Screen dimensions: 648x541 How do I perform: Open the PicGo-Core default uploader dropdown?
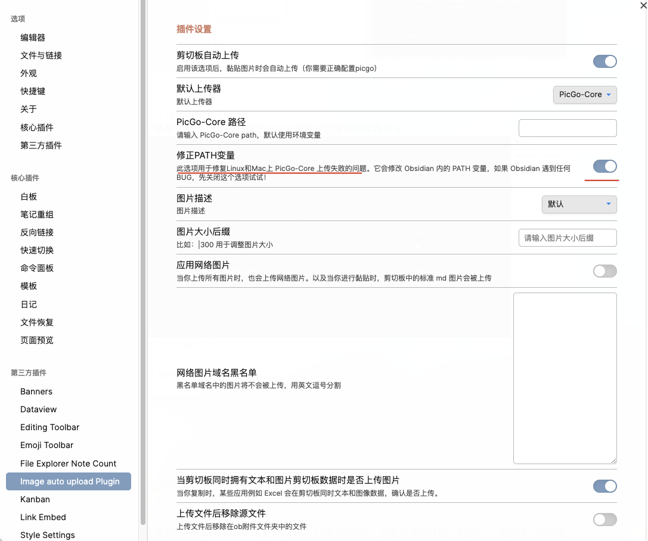(x=584, y=95)
